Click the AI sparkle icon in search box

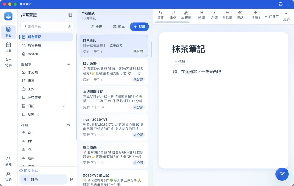pos(70,26)
